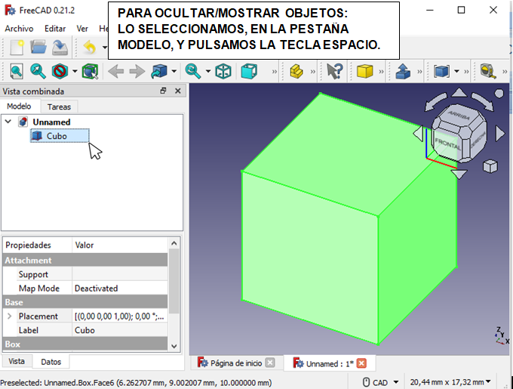Screen dimensions: 513x389
Task: Click the Open file folder icon
Action: [38, 47]
